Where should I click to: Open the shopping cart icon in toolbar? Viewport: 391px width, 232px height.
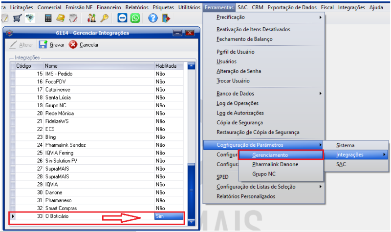tap(17, 19)
